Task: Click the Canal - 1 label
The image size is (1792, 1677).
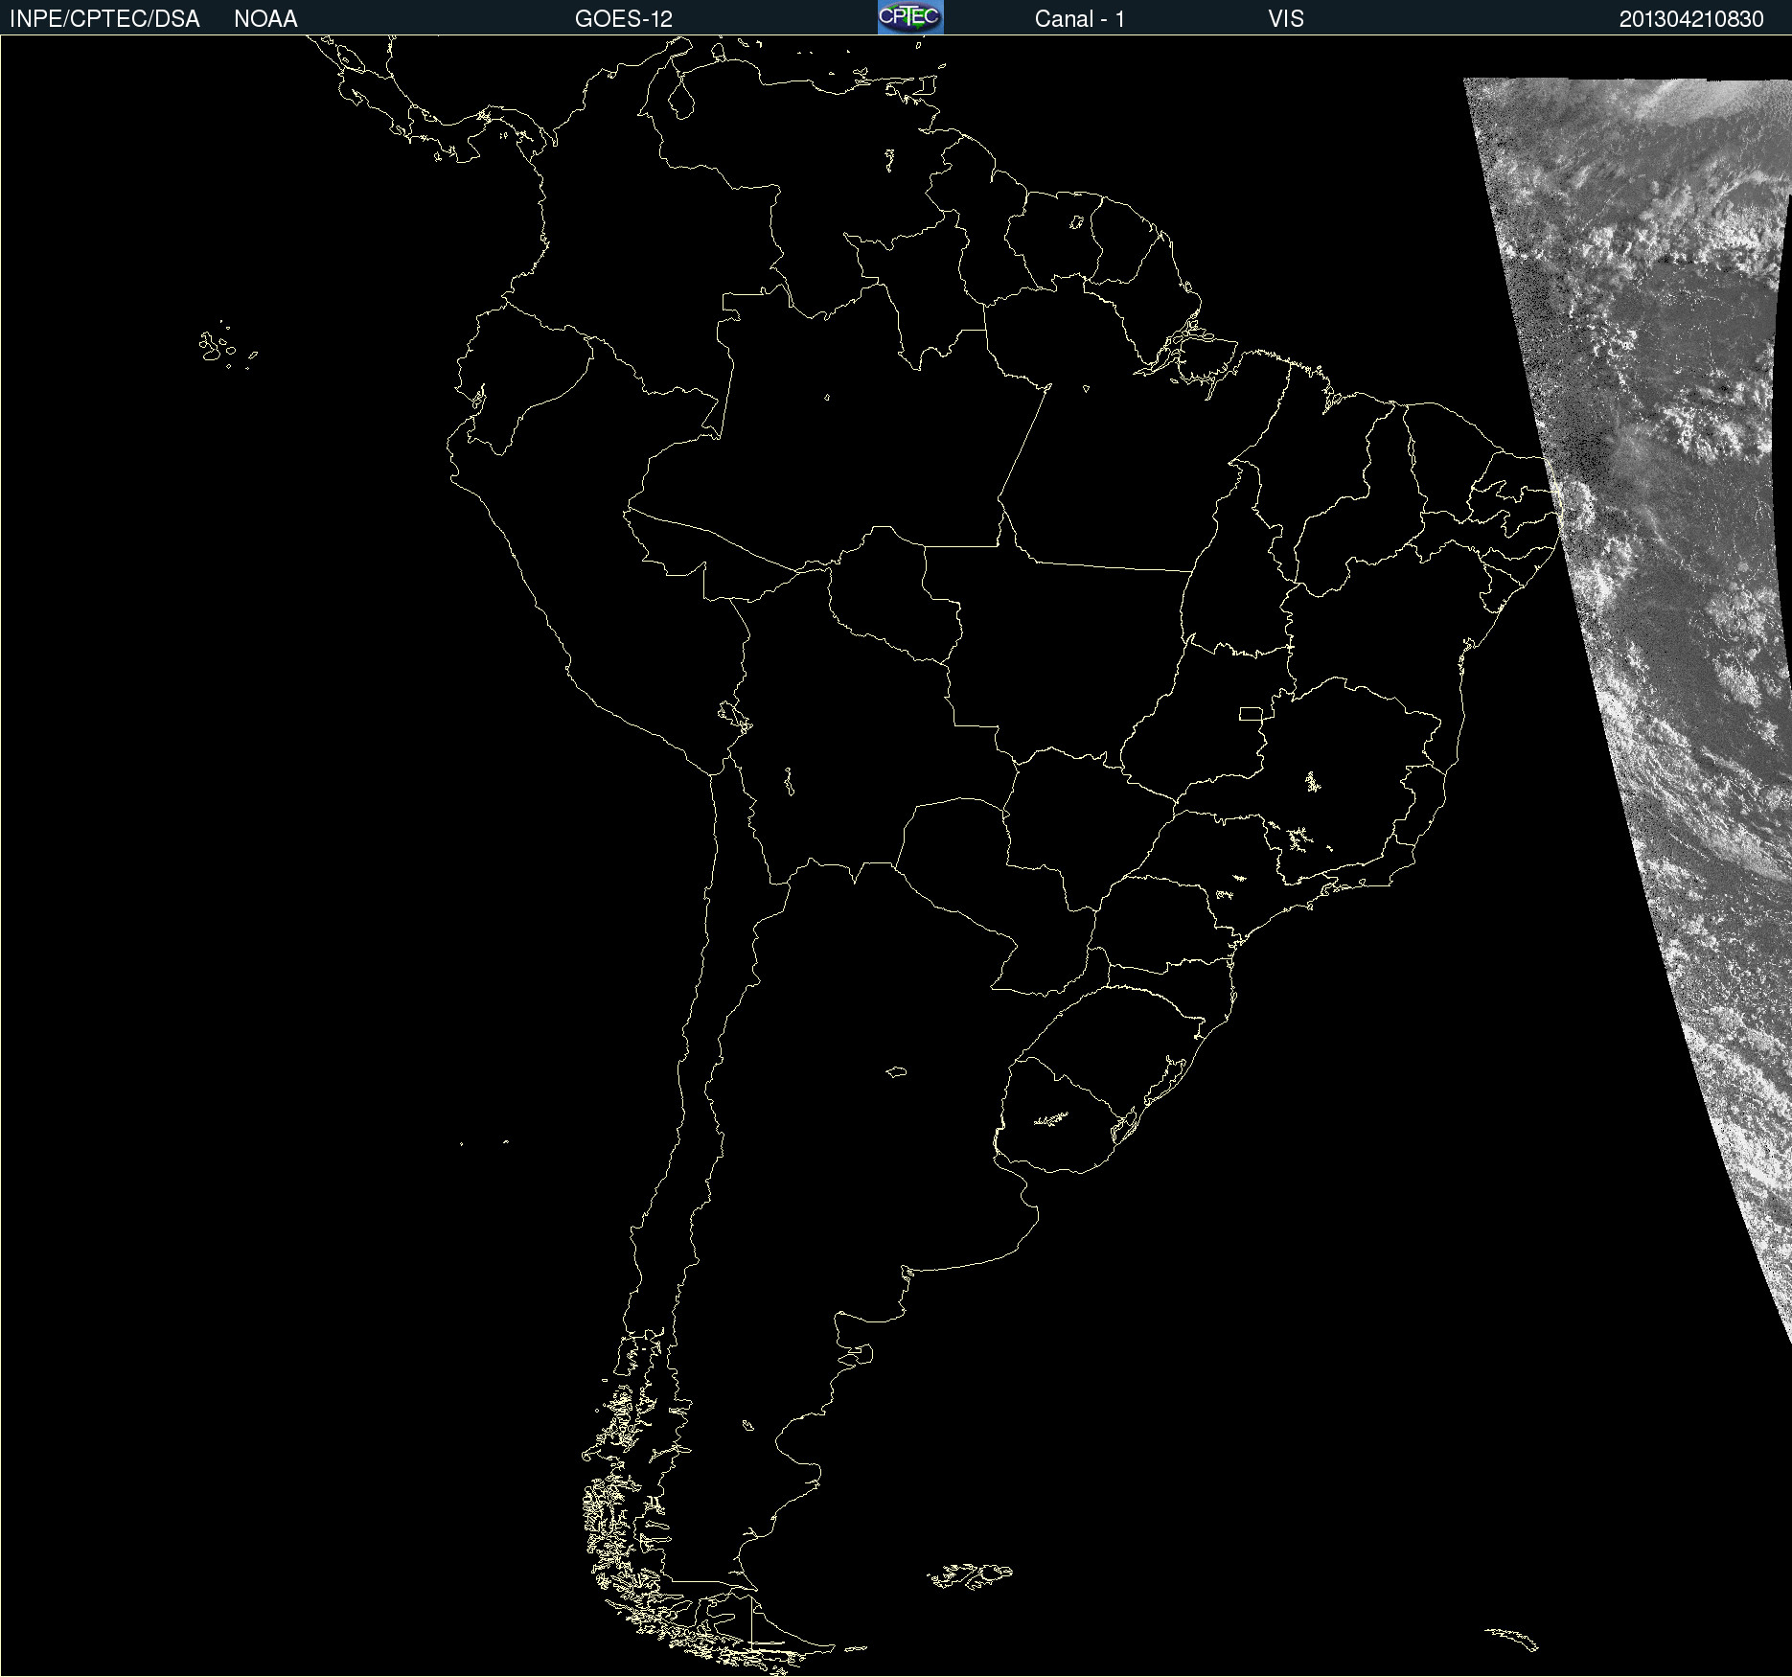Action: 1080,19
